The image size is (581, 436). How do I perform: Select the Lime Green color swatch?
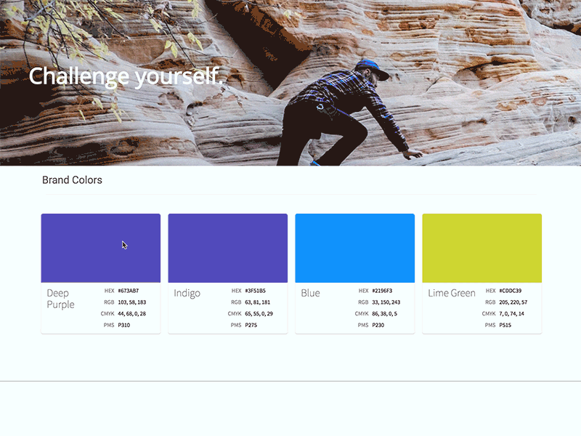coord(482,247)
